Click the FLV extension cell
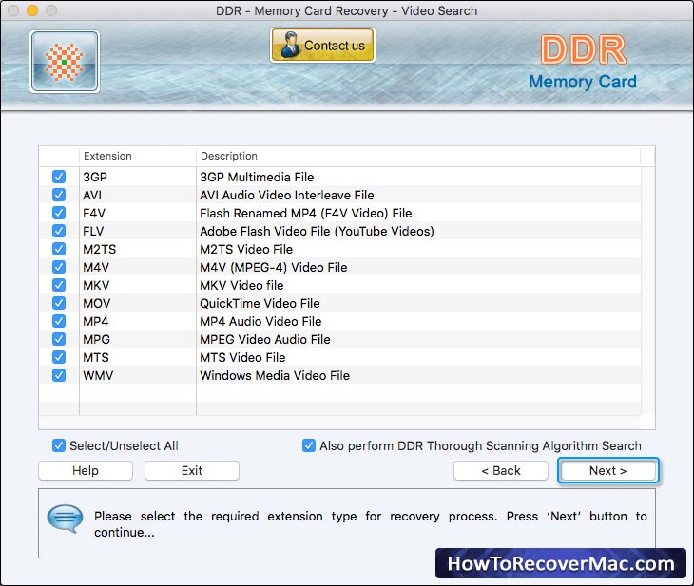The image size is (694, 586). point(138,232)
